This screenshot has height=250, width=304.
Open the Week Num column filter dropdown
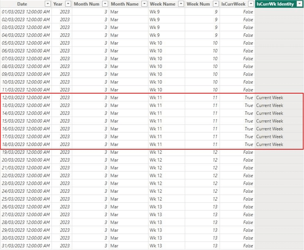(216, 4)
